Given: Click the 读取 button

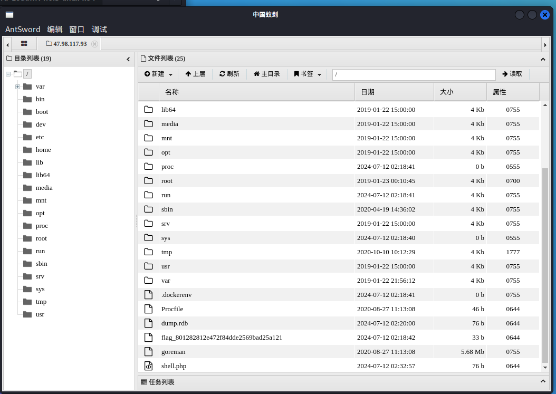Looking at the screenshot, I should [512, 74].
